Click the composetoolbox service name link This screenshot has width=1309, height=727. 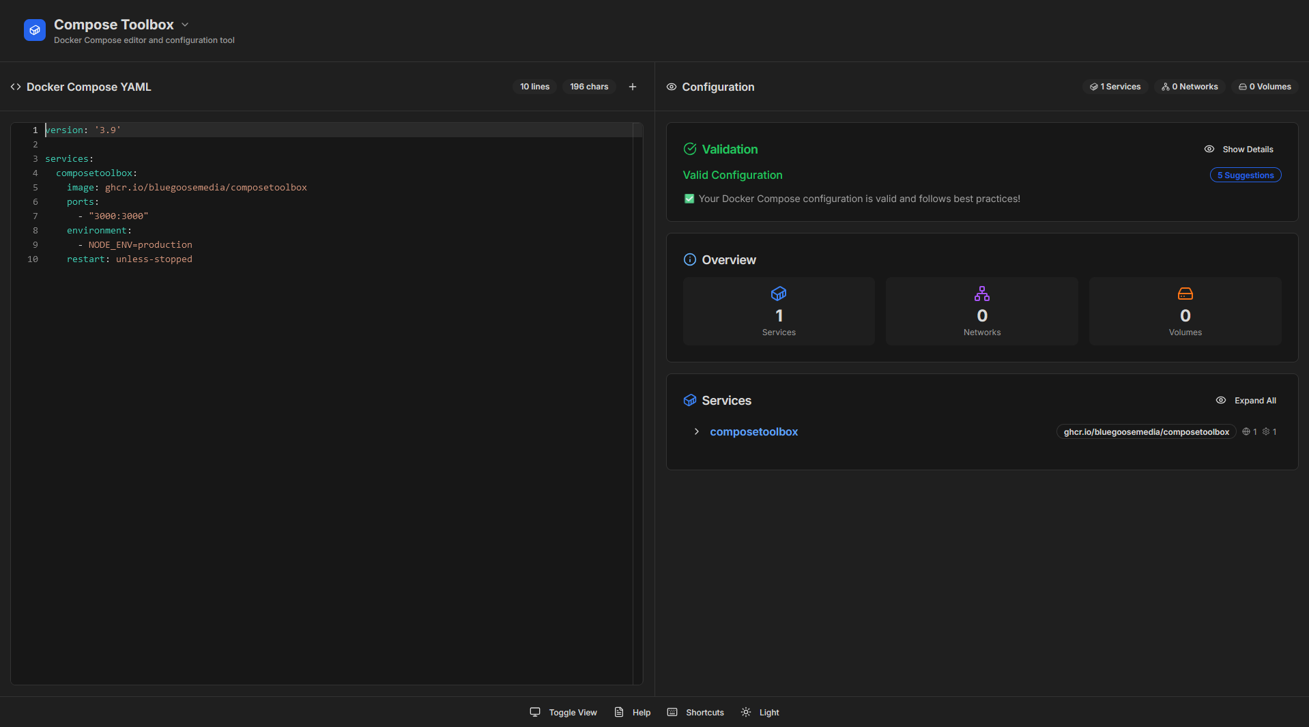click(x=753, y=431)
